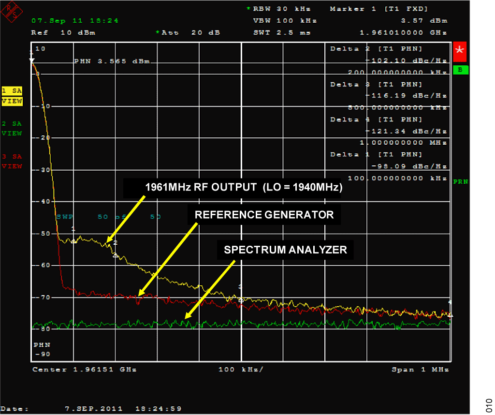Click the Date 7.SEP.2011 18:24:59 footer
The height and width of the screenshot is (415, 495).
pos(91,409)
